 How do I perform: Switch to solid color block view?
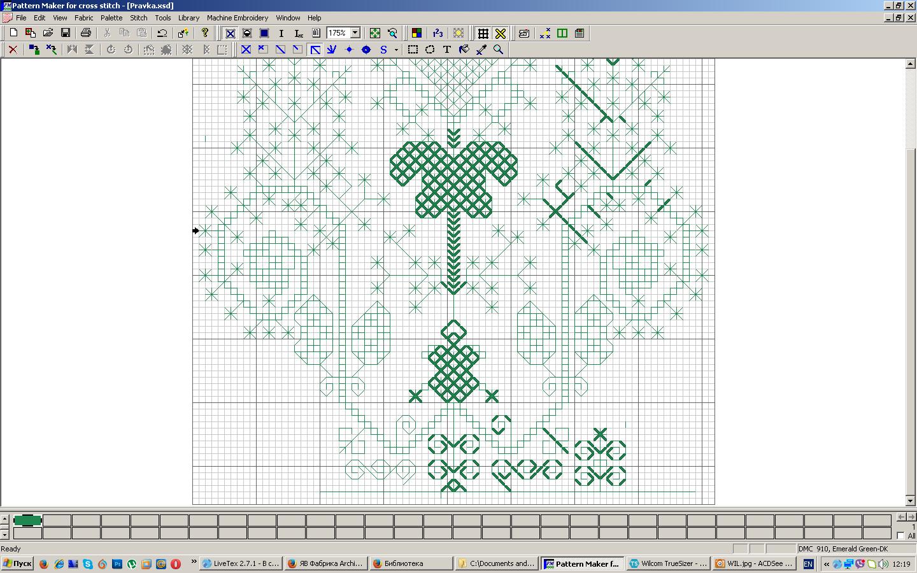(x=264, y=33)
